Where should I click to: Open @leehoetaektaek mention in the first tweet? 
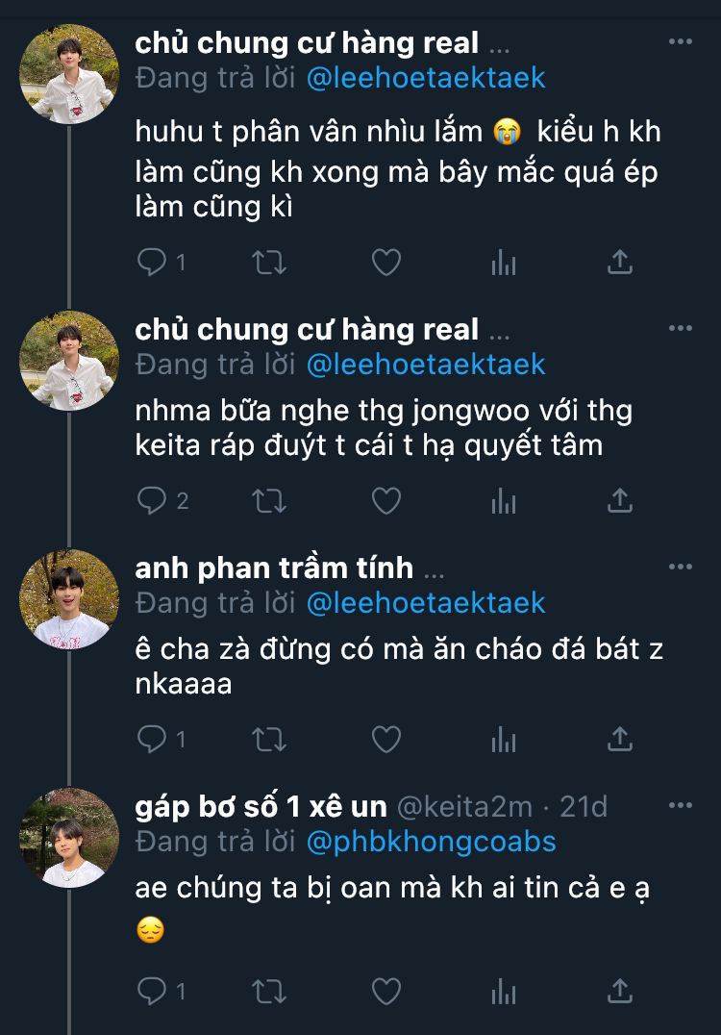click(x=426, y=78)
